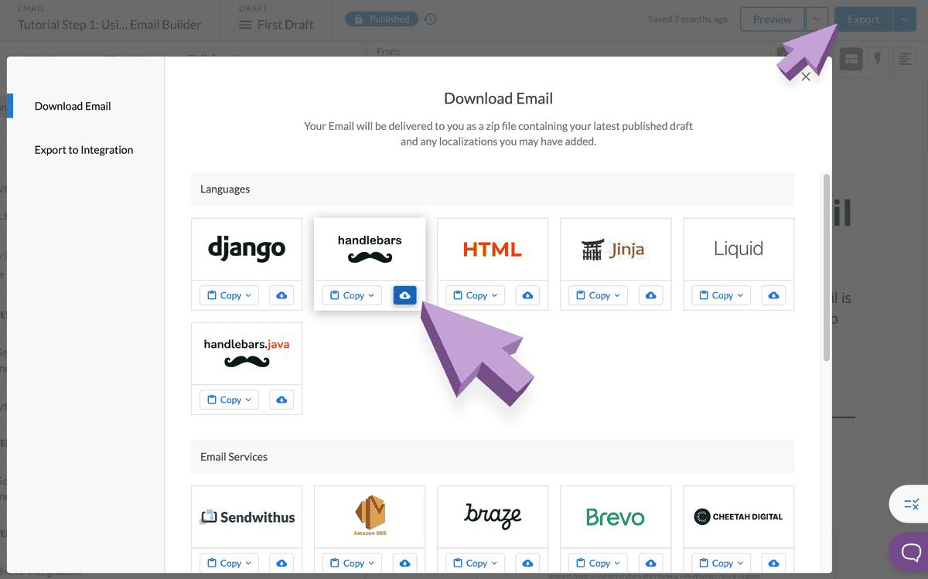Download the Jinja template zip
Viewport: 928px width, 579px height.
650,295
